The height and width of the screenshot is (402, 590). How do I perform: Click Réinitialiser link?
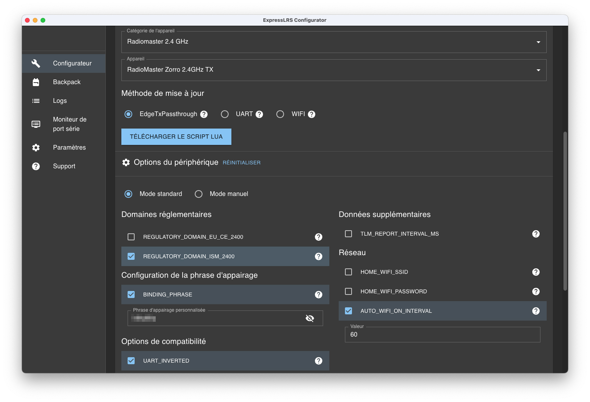click(242, 163)
